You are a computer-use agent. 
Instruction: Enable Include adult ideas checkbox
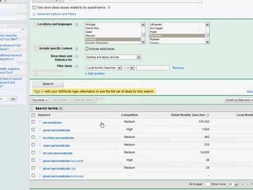coord(87,49)
